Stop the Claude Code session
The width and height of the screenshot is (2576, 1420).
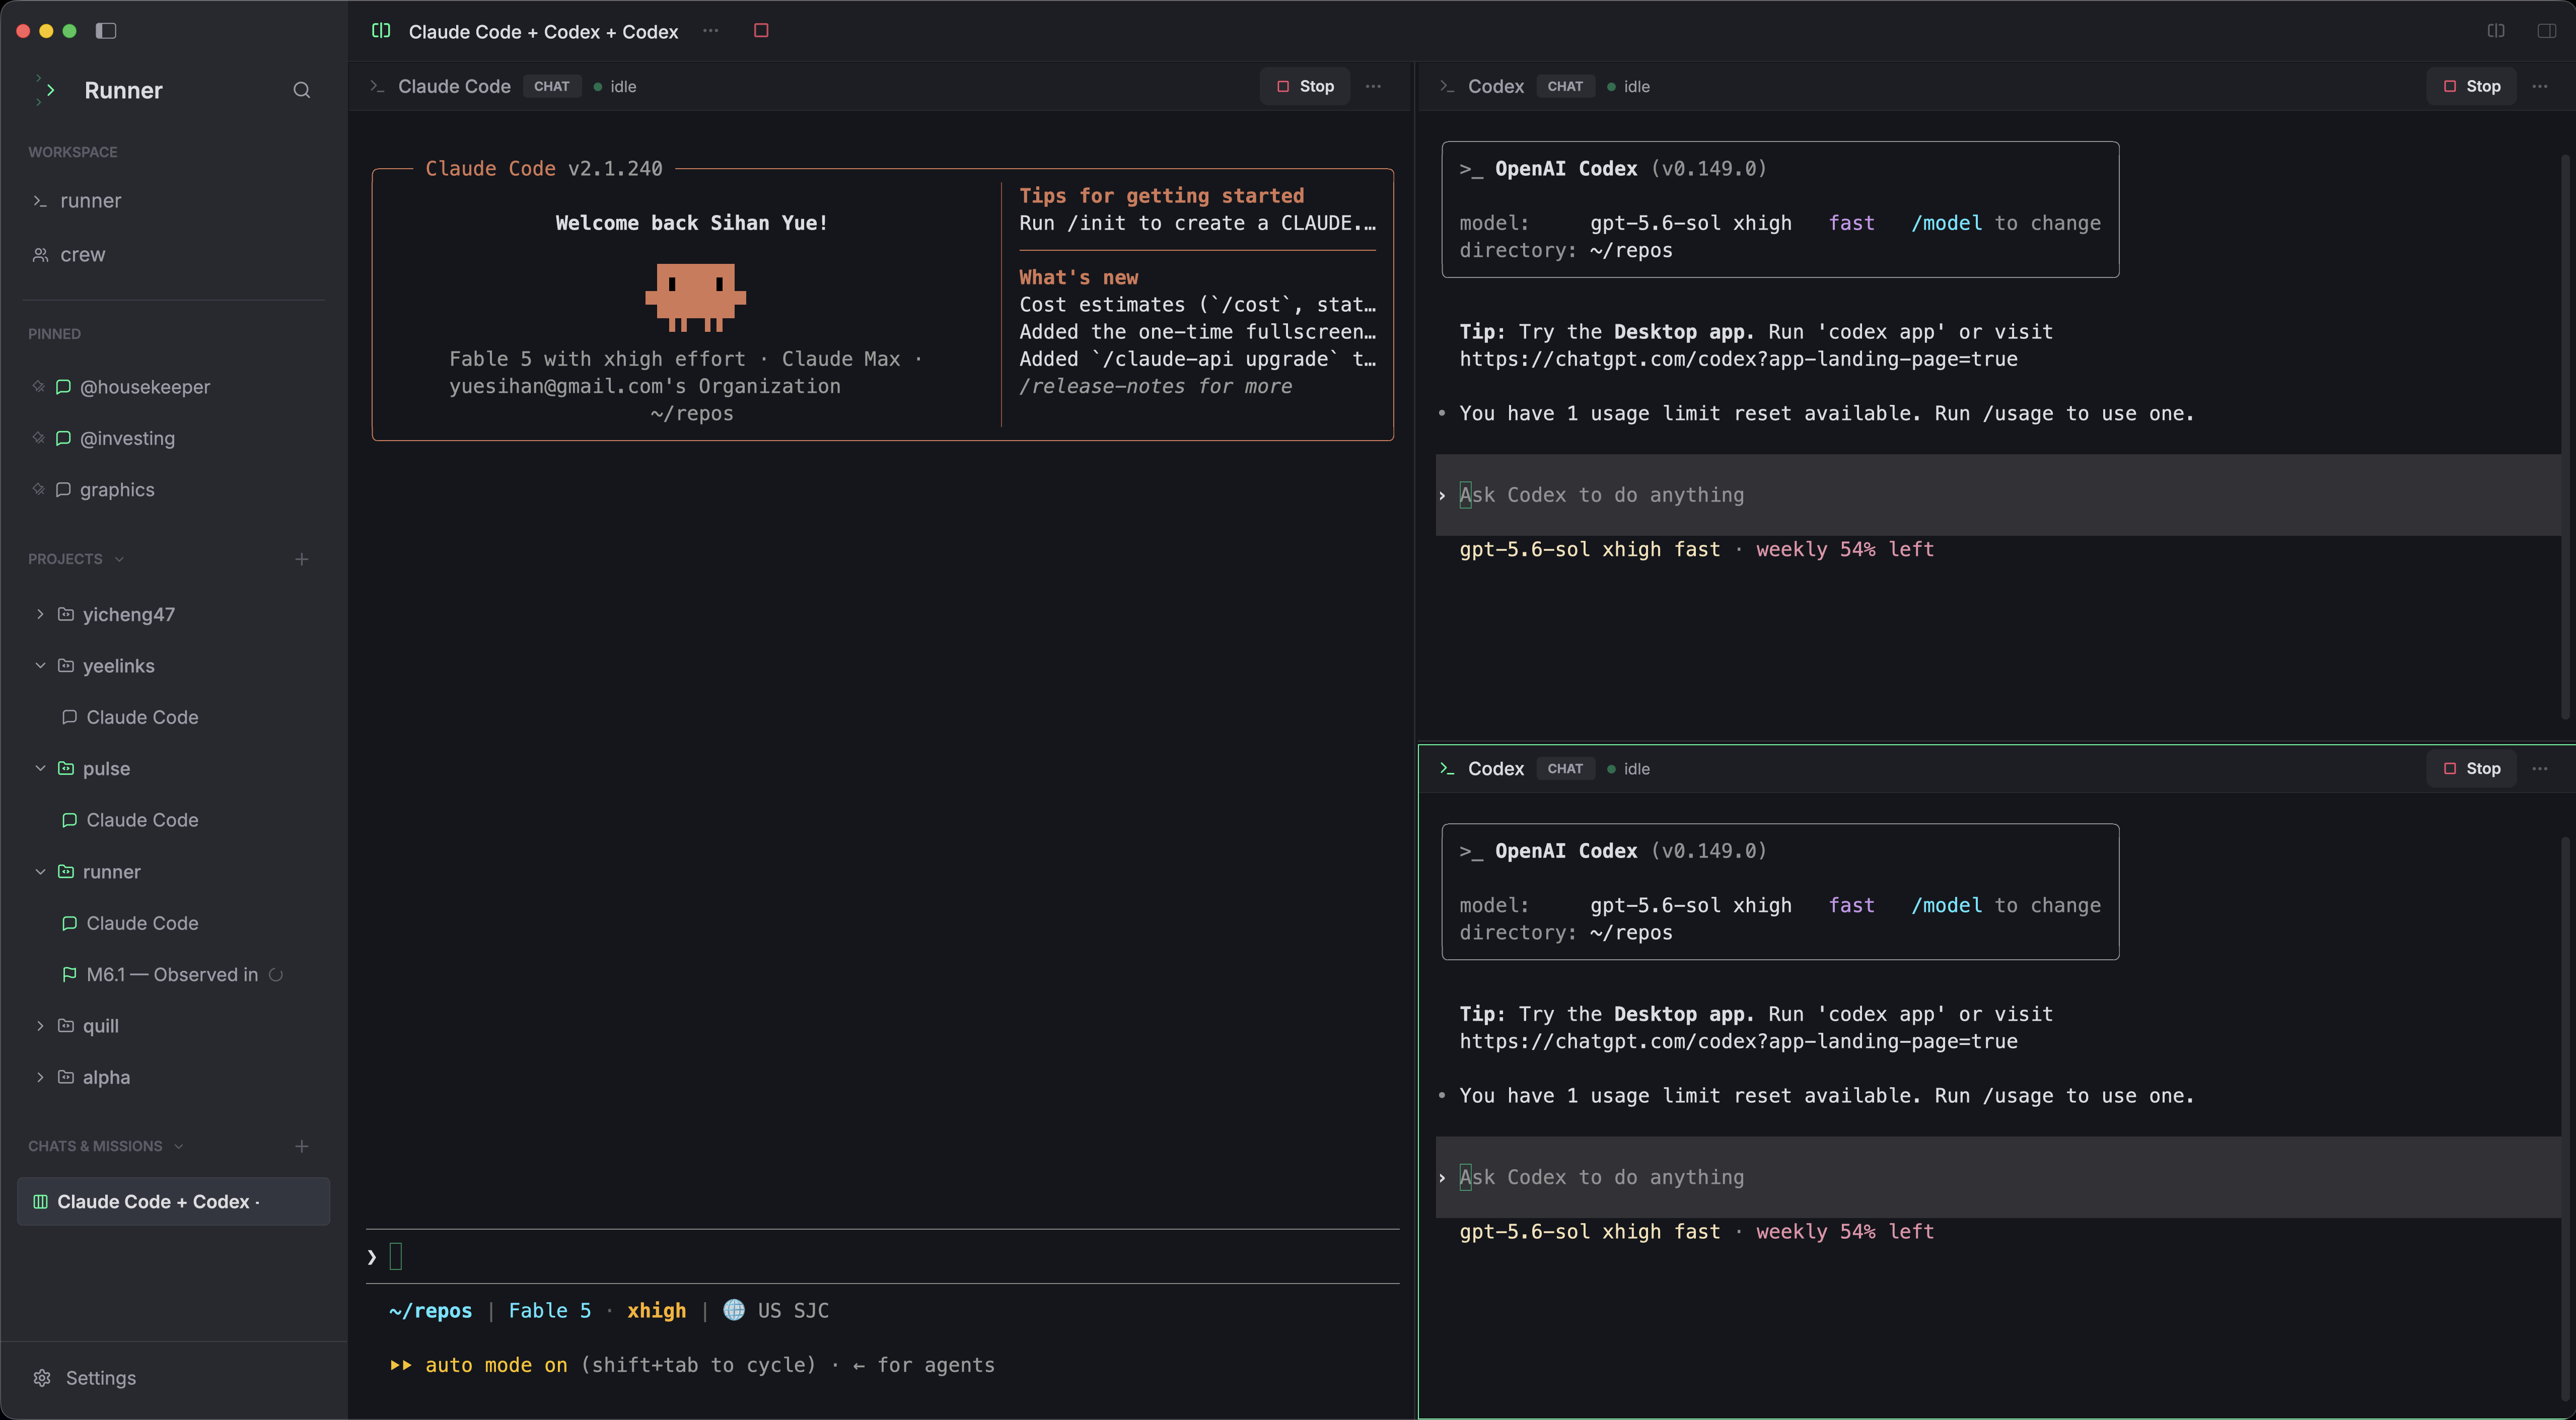coord(1305,87)
